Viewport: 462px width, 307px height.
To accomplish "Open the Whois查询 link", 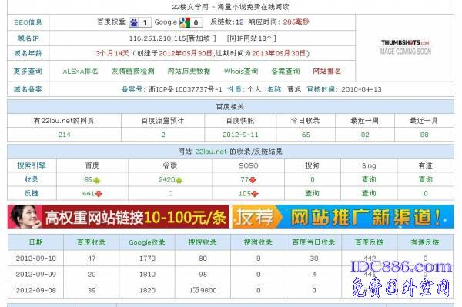I will pos(241,72).
